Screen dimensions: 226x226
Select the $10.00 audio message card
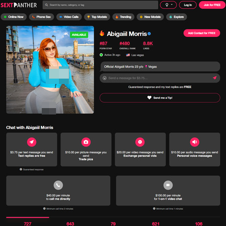tap(195, 149)
